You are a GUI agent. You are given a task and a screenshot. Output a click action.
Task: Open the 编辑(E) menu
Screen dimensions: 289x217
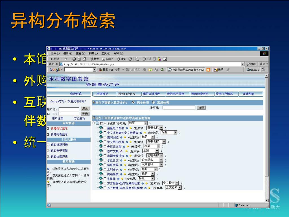pos(68,53)
